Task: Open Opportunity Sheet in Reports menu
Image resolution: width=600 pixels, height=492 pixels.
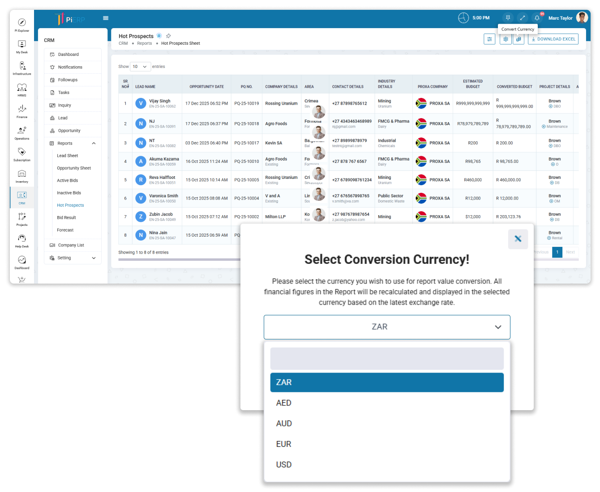Action: coord(74,168)
